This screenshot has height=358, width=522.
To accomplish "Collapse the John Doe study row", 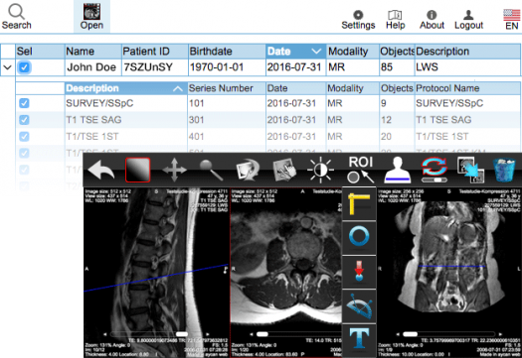I will pyautogui.click(x=7, y=67).
